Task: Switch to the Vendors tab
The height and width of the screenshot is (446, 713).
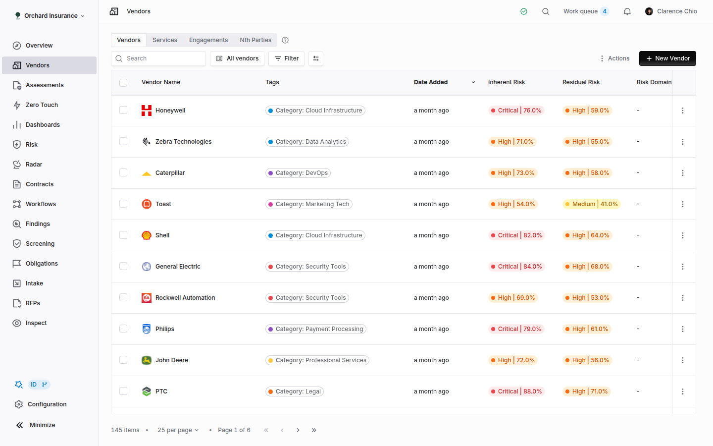Action: click(x=129, y=40)
